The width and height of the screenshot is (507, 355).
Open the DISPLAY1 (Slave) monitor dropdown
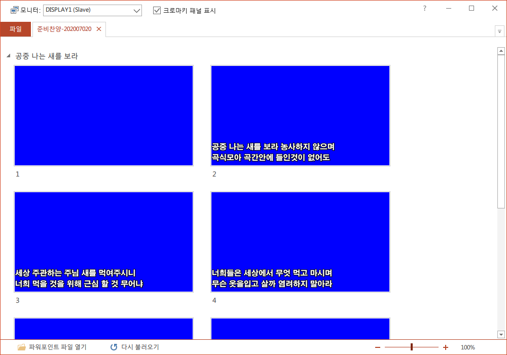pyautogui.click(x=92, y=10)
